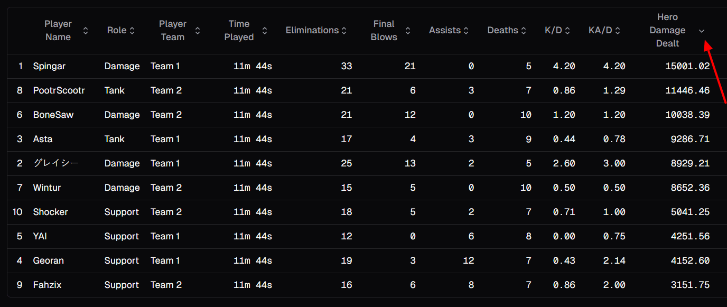Select the Shocker player row

point(363,212)
